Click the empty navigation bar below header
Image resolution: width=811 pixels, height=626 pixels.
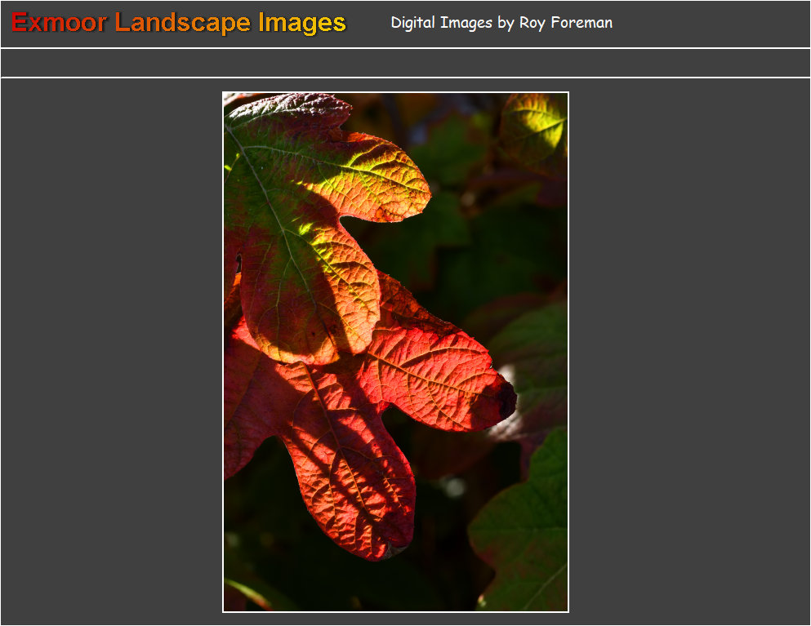pyautogui.click(x=405, y=63)
